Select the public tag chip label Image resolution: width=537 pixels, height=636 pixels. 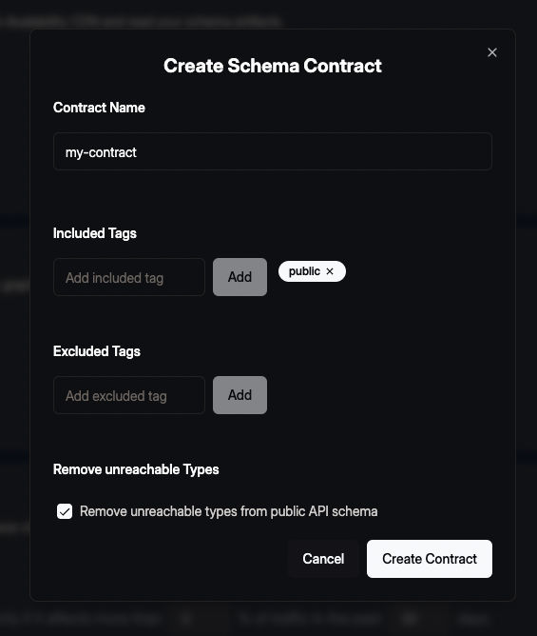(x=304, y=271)
